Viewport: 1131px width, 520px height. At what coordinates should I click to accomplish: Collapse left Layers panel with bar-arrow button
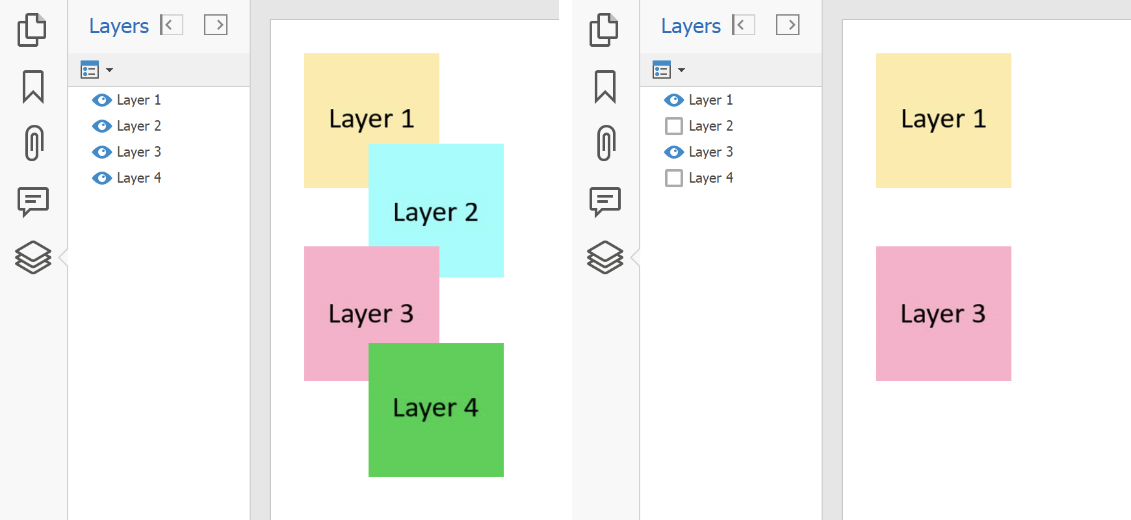[x=172, y=25]
